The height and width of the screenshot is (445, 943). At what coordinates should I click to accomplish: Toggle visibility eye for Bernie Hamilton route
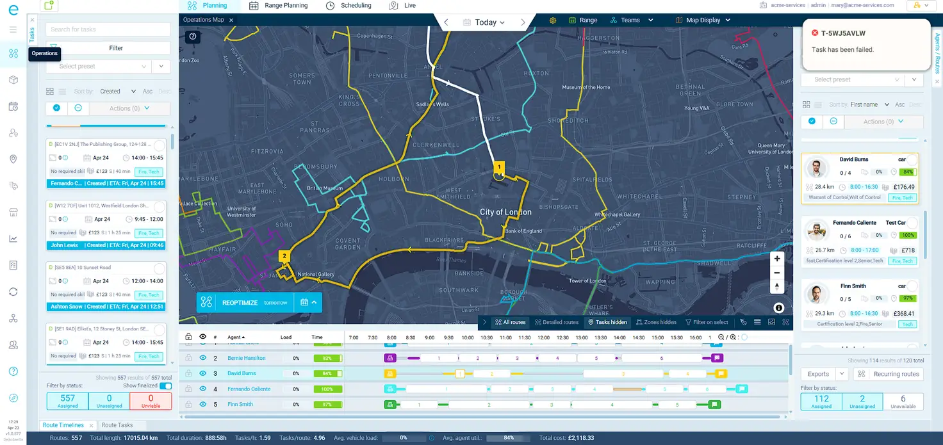(202, 358)
